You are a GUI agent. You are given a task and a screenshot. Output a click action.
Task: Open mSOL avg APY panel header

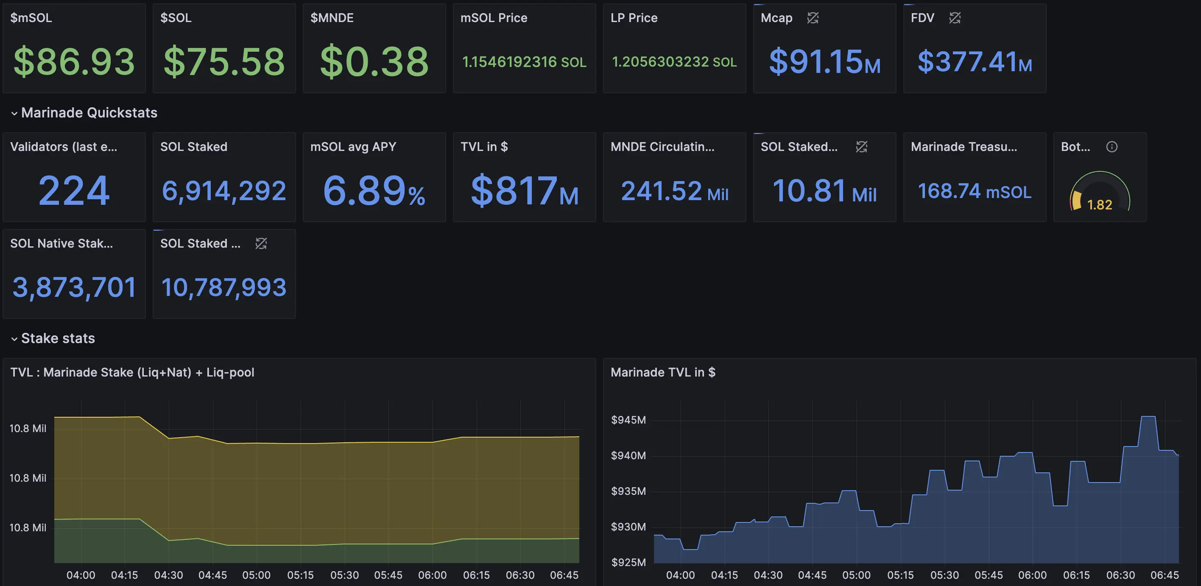tap(353, 147)
